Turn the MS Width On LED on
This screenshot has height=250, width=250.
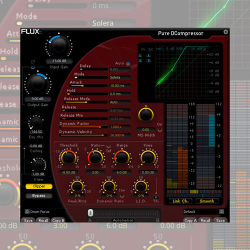159,129
